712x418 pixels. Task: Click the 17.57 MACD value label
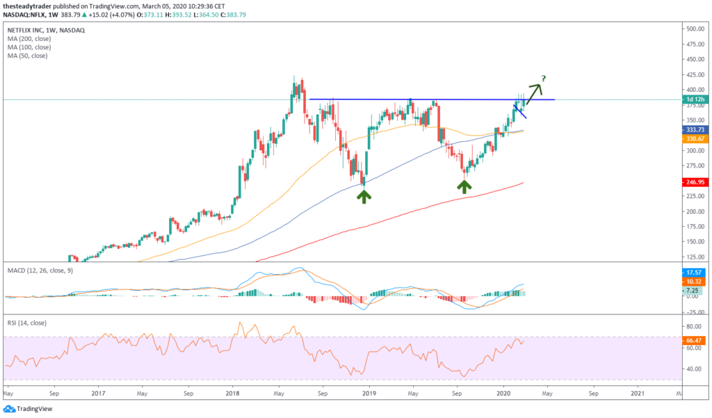(694, 273)
